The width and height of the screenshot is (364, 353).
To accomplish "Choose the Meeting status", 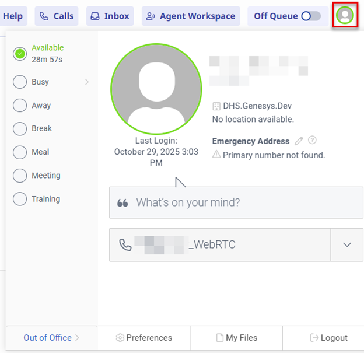I will (x=20, y=176).
